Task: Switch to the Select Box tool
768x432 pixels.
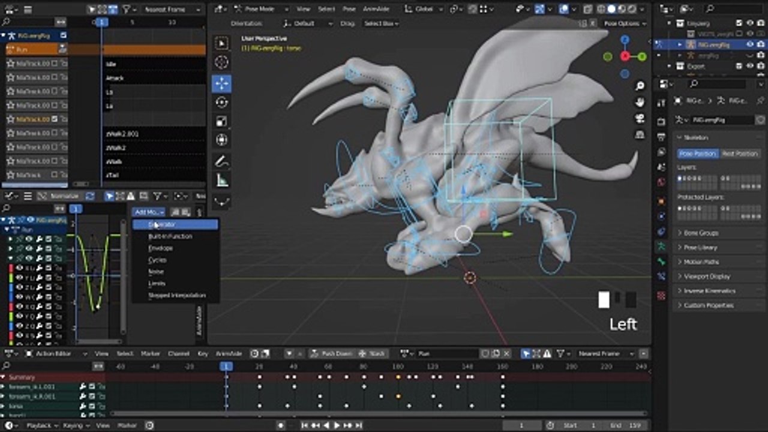Action: click(221, 44)
